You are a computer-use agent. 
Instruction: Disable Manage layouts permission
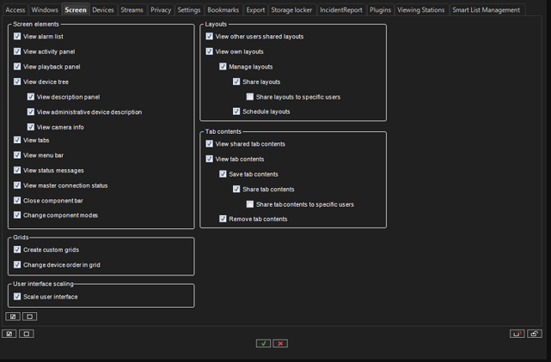[223, 66]
